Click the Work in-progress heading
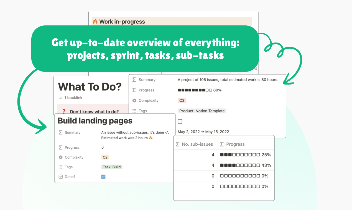 [122, 22]
